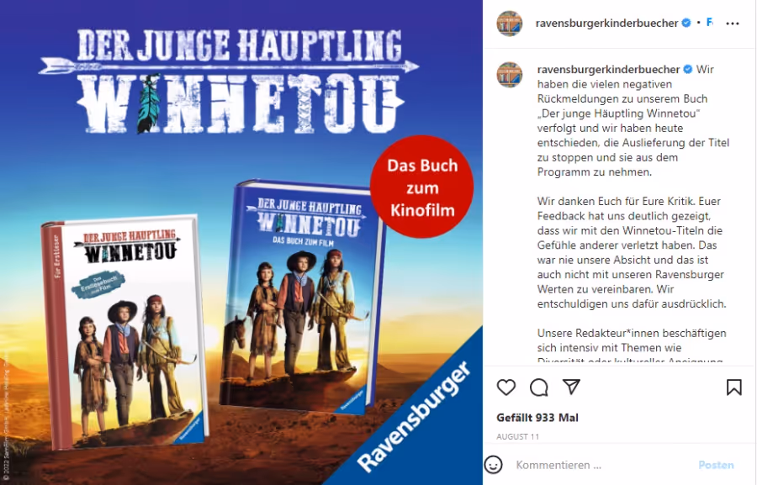The image size is (757, 485).
Task: Like the post with the heart icon
Action: pyautogui.click(x=506, y=387)
